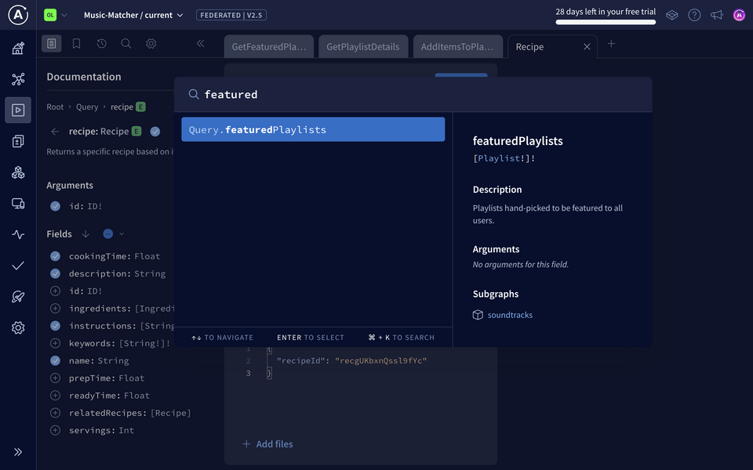Screen dimensions: 753x470
Task: Deselect the description field checkbox
Action: tap(55, 273)
